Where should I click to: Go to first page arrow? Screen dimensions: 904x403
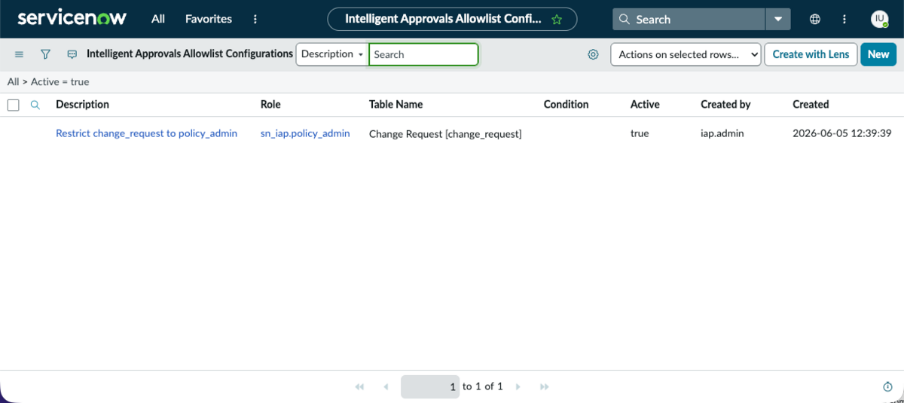(359, 386)
